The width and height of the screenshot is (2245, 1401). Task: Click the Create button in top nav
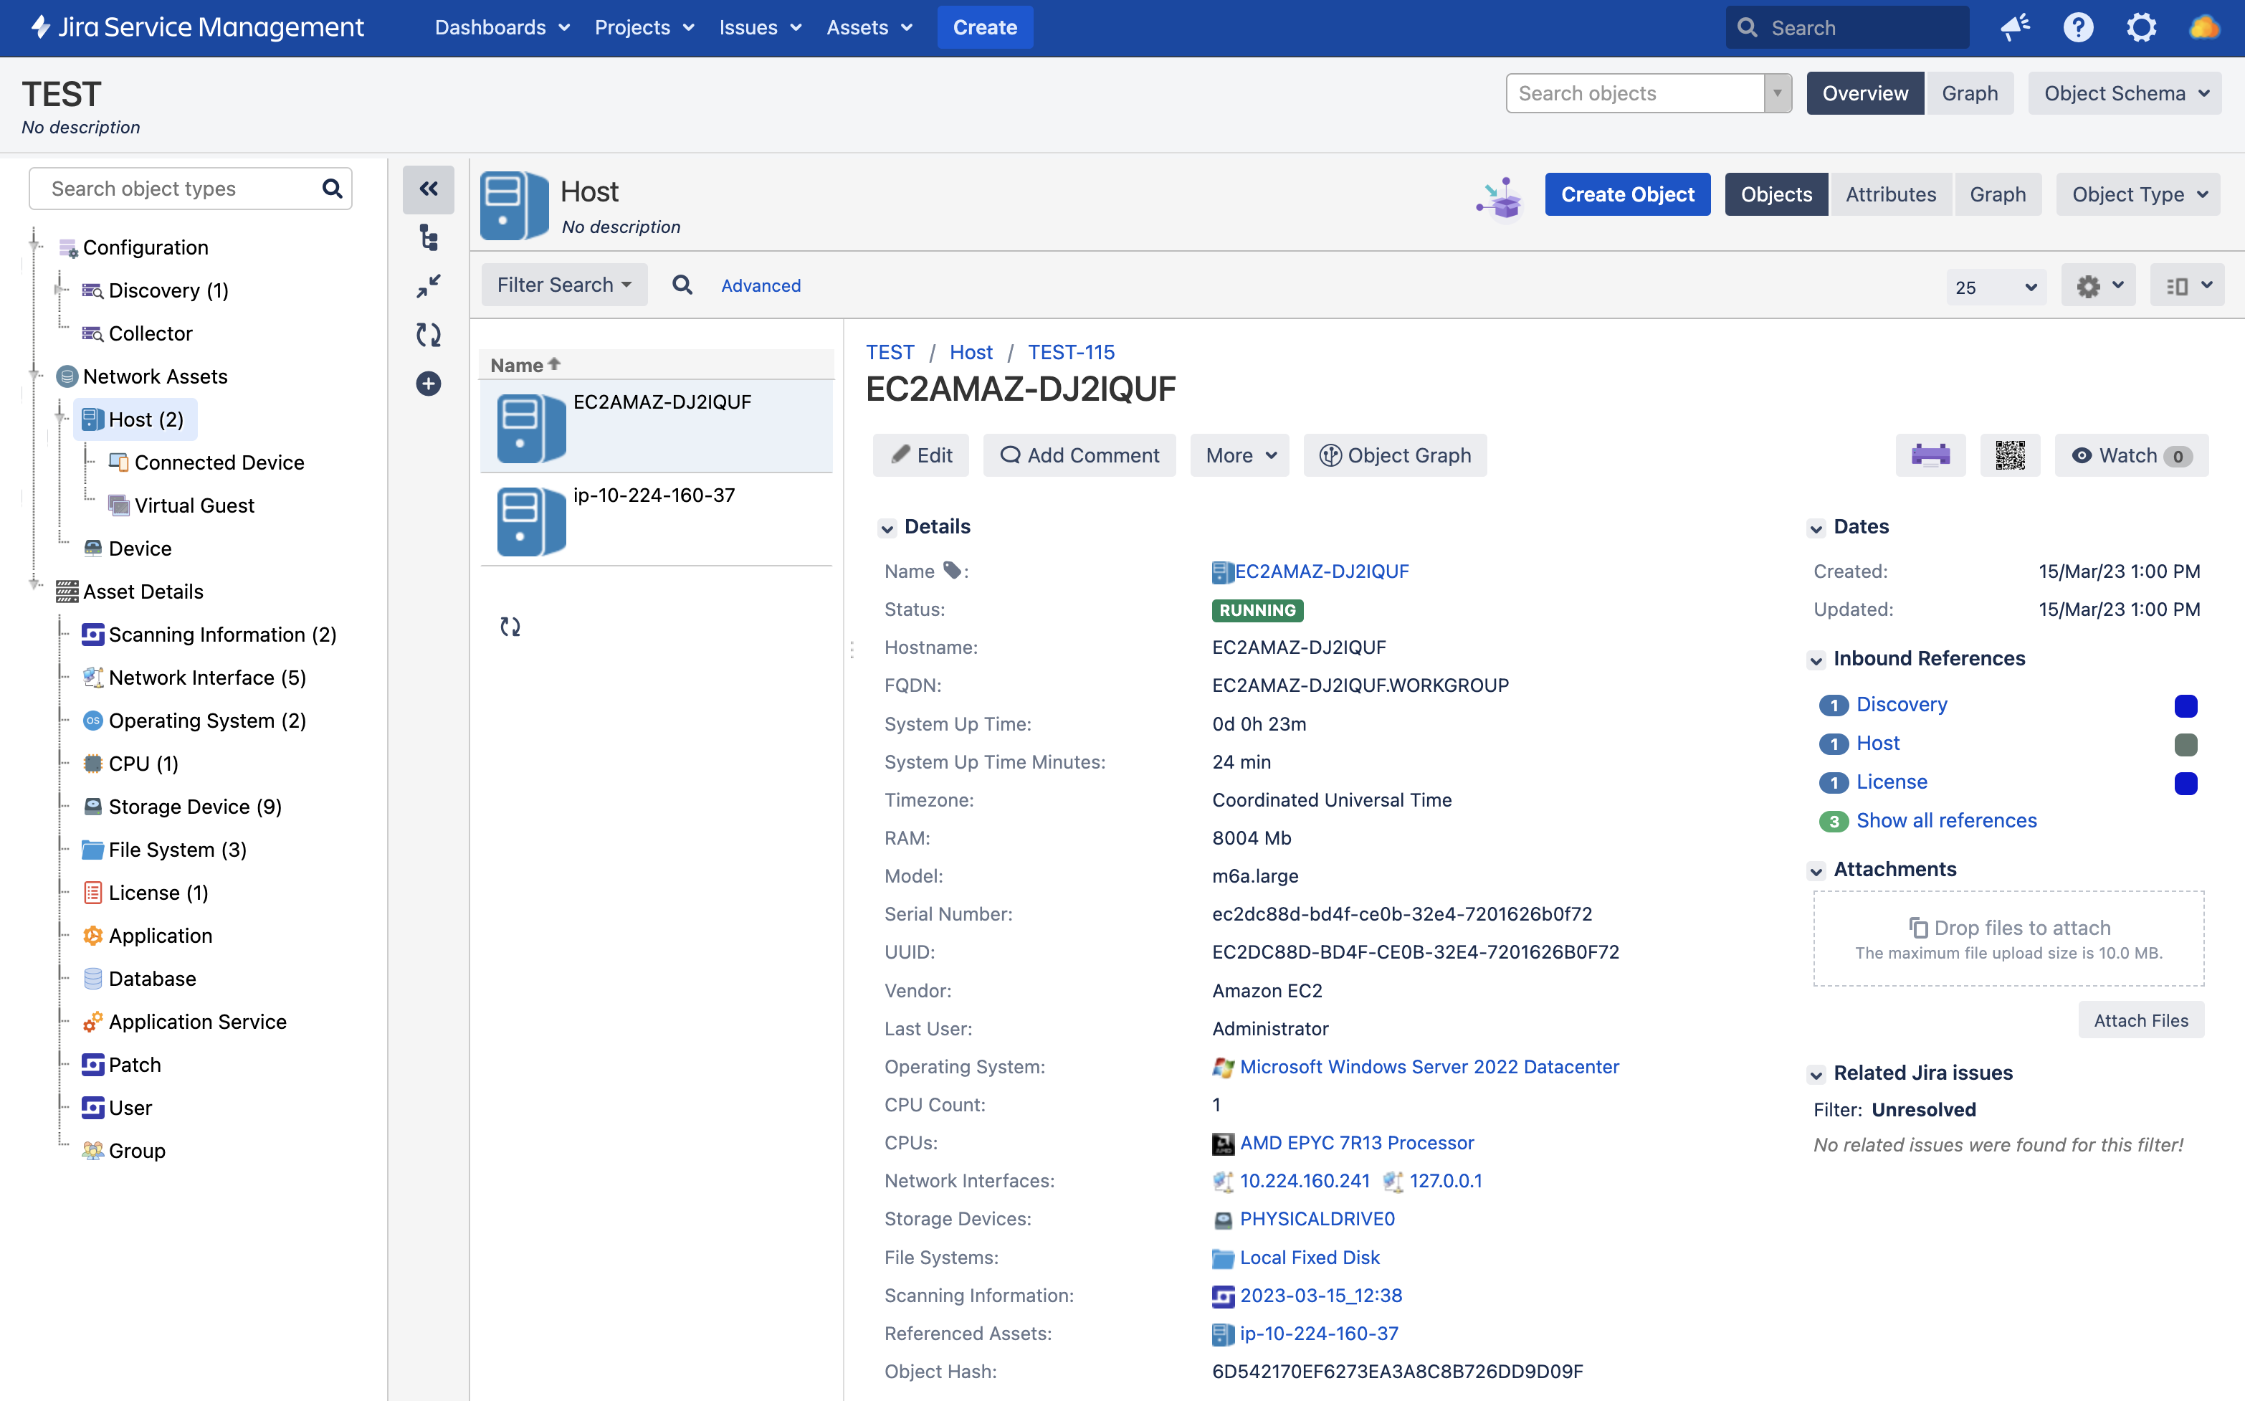coord(986,27)
